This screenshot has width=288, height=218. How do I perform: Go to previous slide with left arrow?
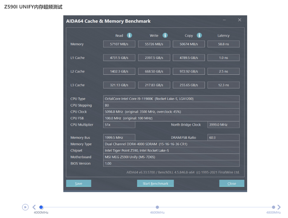coord(34,207)
